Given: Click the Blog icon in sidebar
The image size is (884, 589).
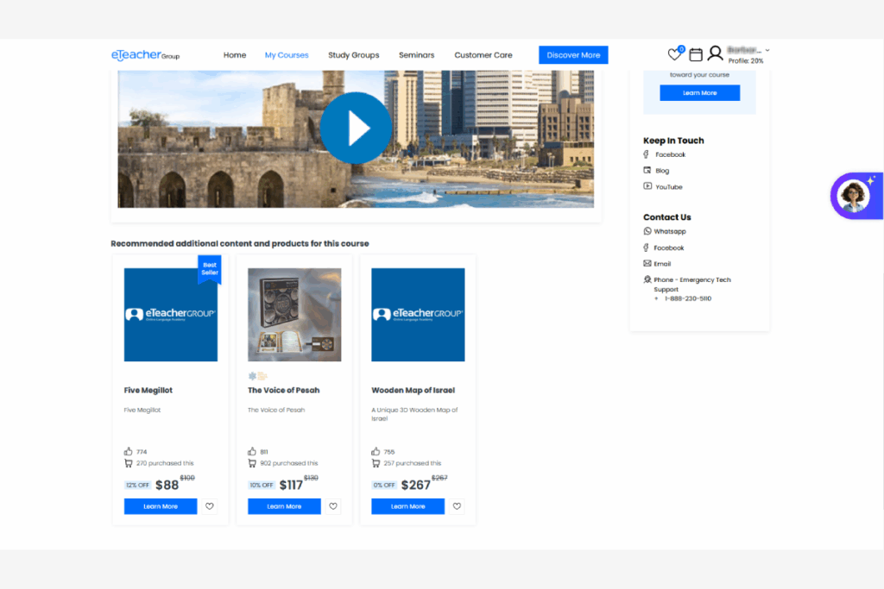Looking at the screenshot, I should pyautogui.click(x=647, y=170).
